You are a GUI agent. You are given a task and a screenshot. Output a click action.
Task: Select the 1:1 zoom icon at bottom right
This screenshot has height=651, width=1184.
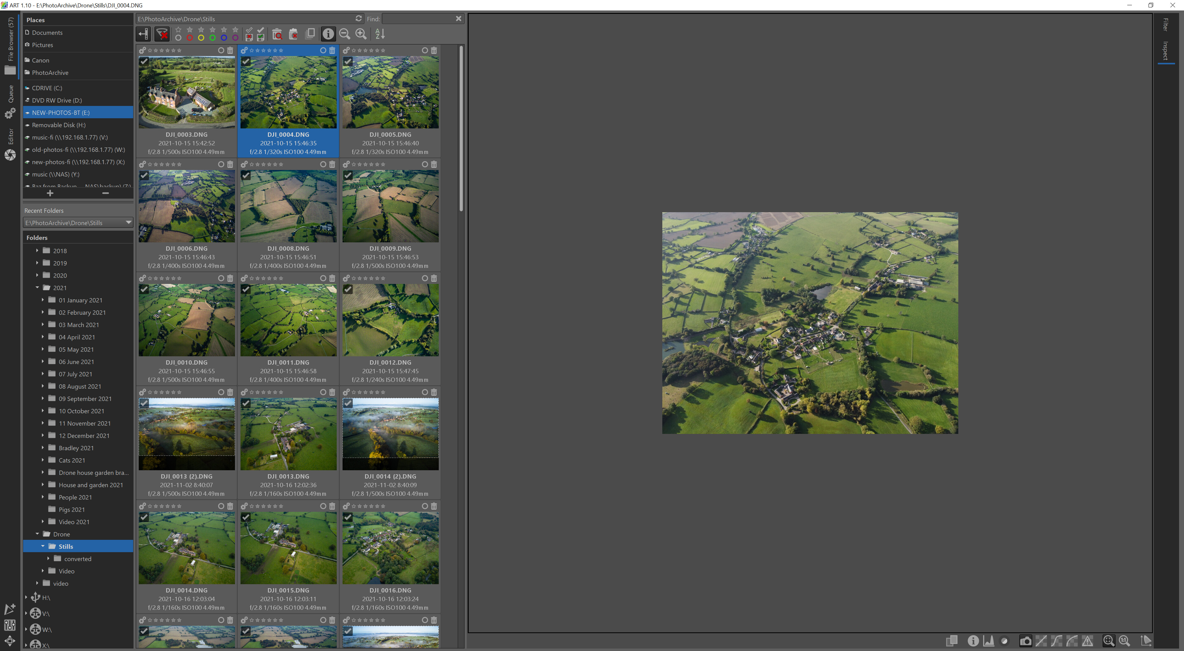[1125, 641]
